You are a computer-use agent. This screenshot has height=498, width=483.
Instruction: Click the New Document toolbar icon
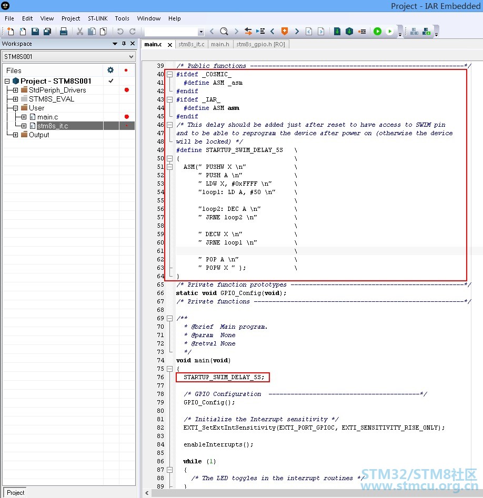[11, 31]
